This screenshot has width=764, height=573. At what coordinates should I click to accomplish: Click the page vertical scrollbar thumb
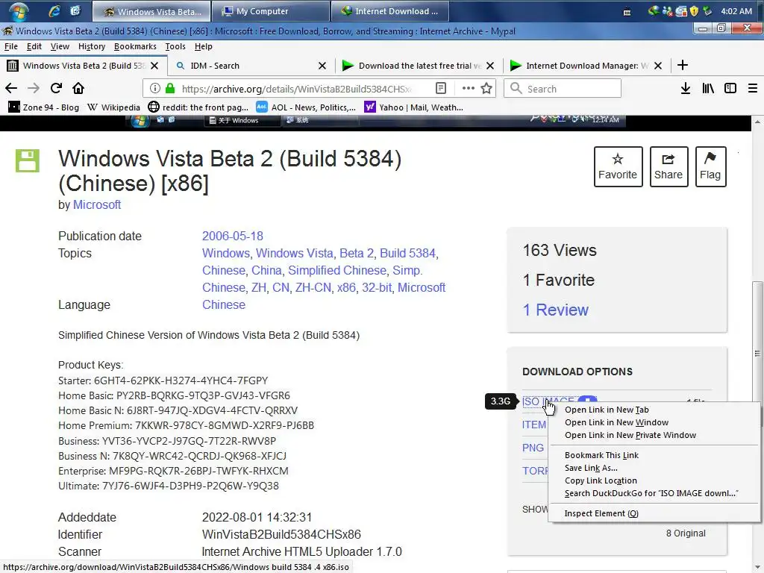pos(757,354)
